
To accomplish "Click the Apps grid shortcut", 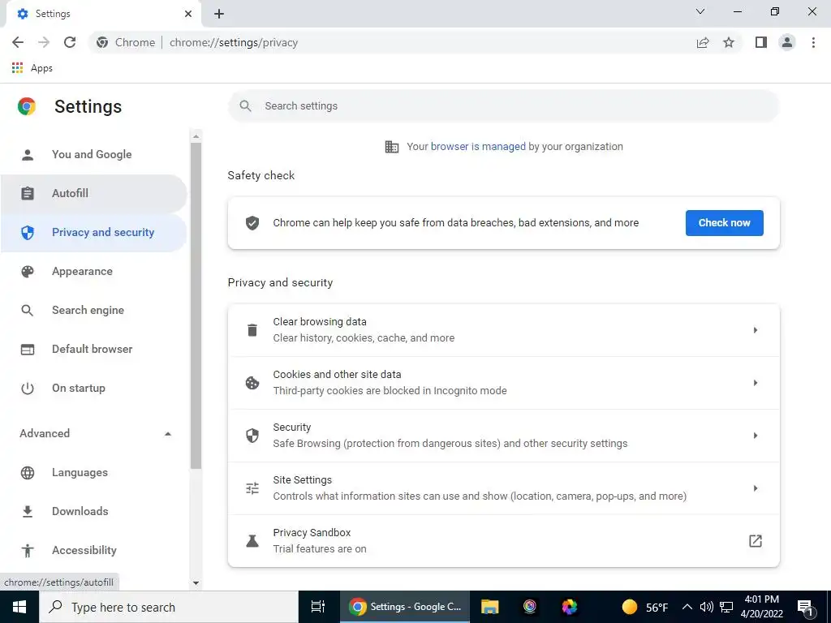I will (x=18, y=68).
